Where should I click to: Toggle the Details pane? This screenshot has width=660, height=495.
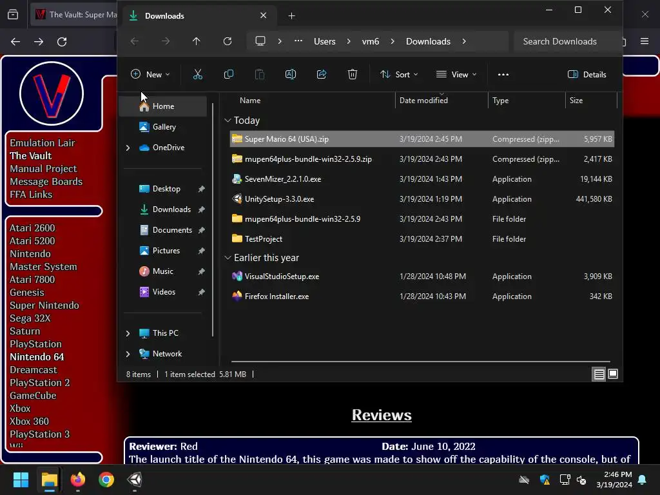coord(587,75)
